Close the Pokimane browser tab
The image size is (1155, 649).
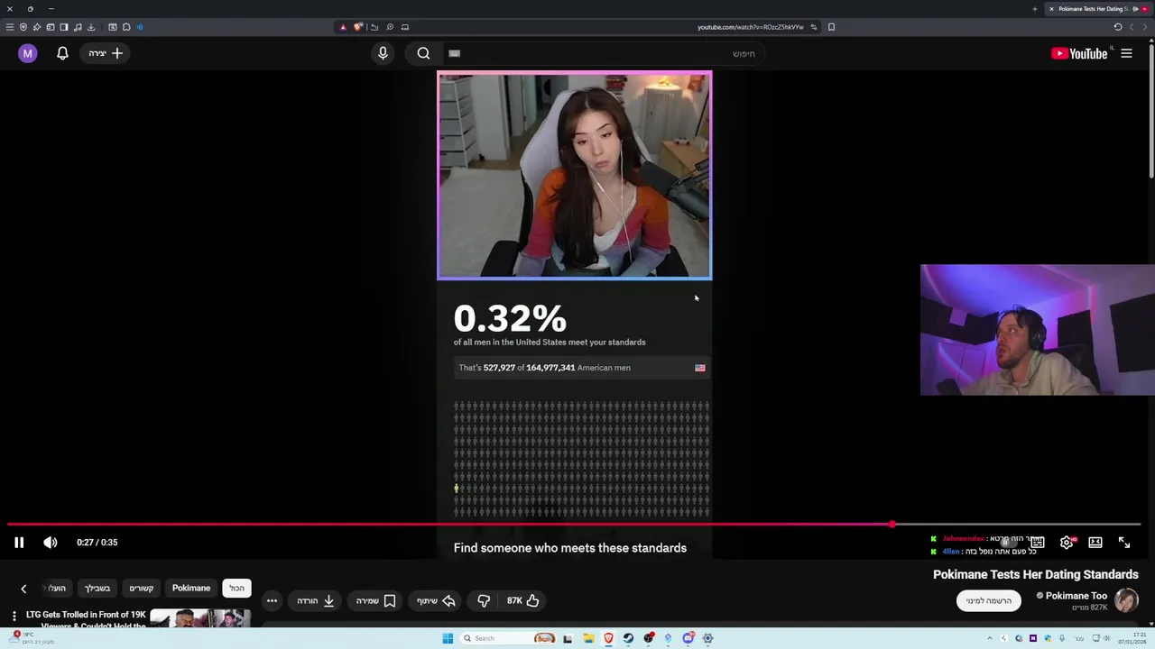(1051, 9)
